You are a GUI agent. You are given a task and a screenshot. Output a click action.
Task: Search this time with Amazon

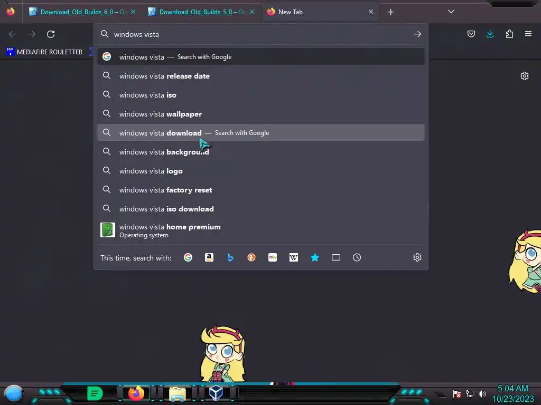tap(209, 257)
